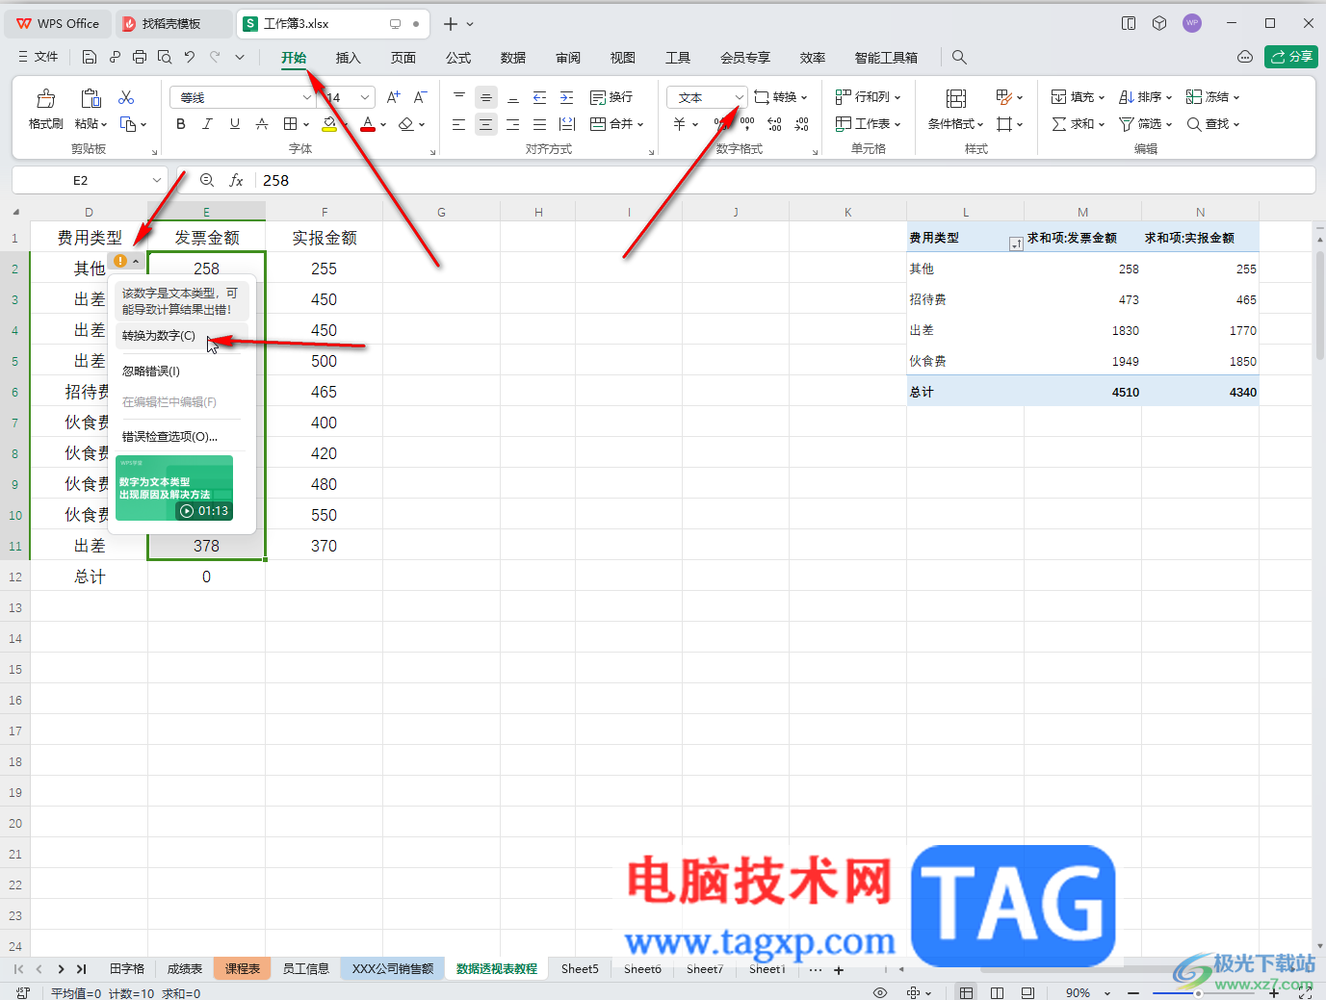1326x1000 pixels.
Task: Click the Save icon in quick toolbar
Action: (89, 57)
